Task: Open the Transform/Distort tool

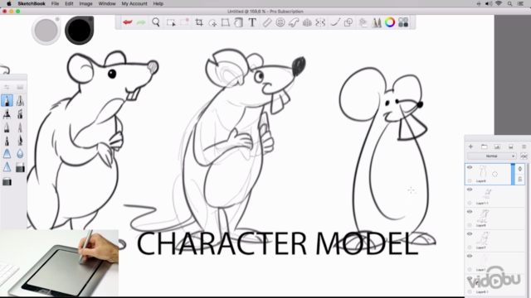Action: (x=226, y=22)
